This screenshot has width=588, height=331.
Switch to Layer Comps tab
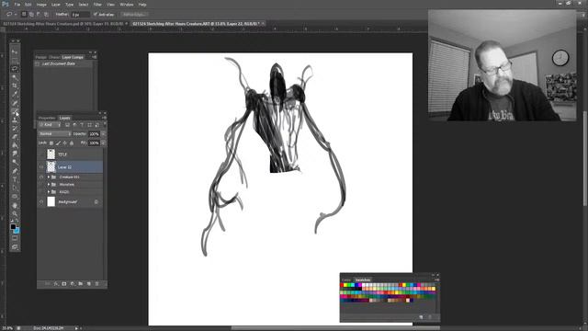pyautogui.click(x=73, y=57)
